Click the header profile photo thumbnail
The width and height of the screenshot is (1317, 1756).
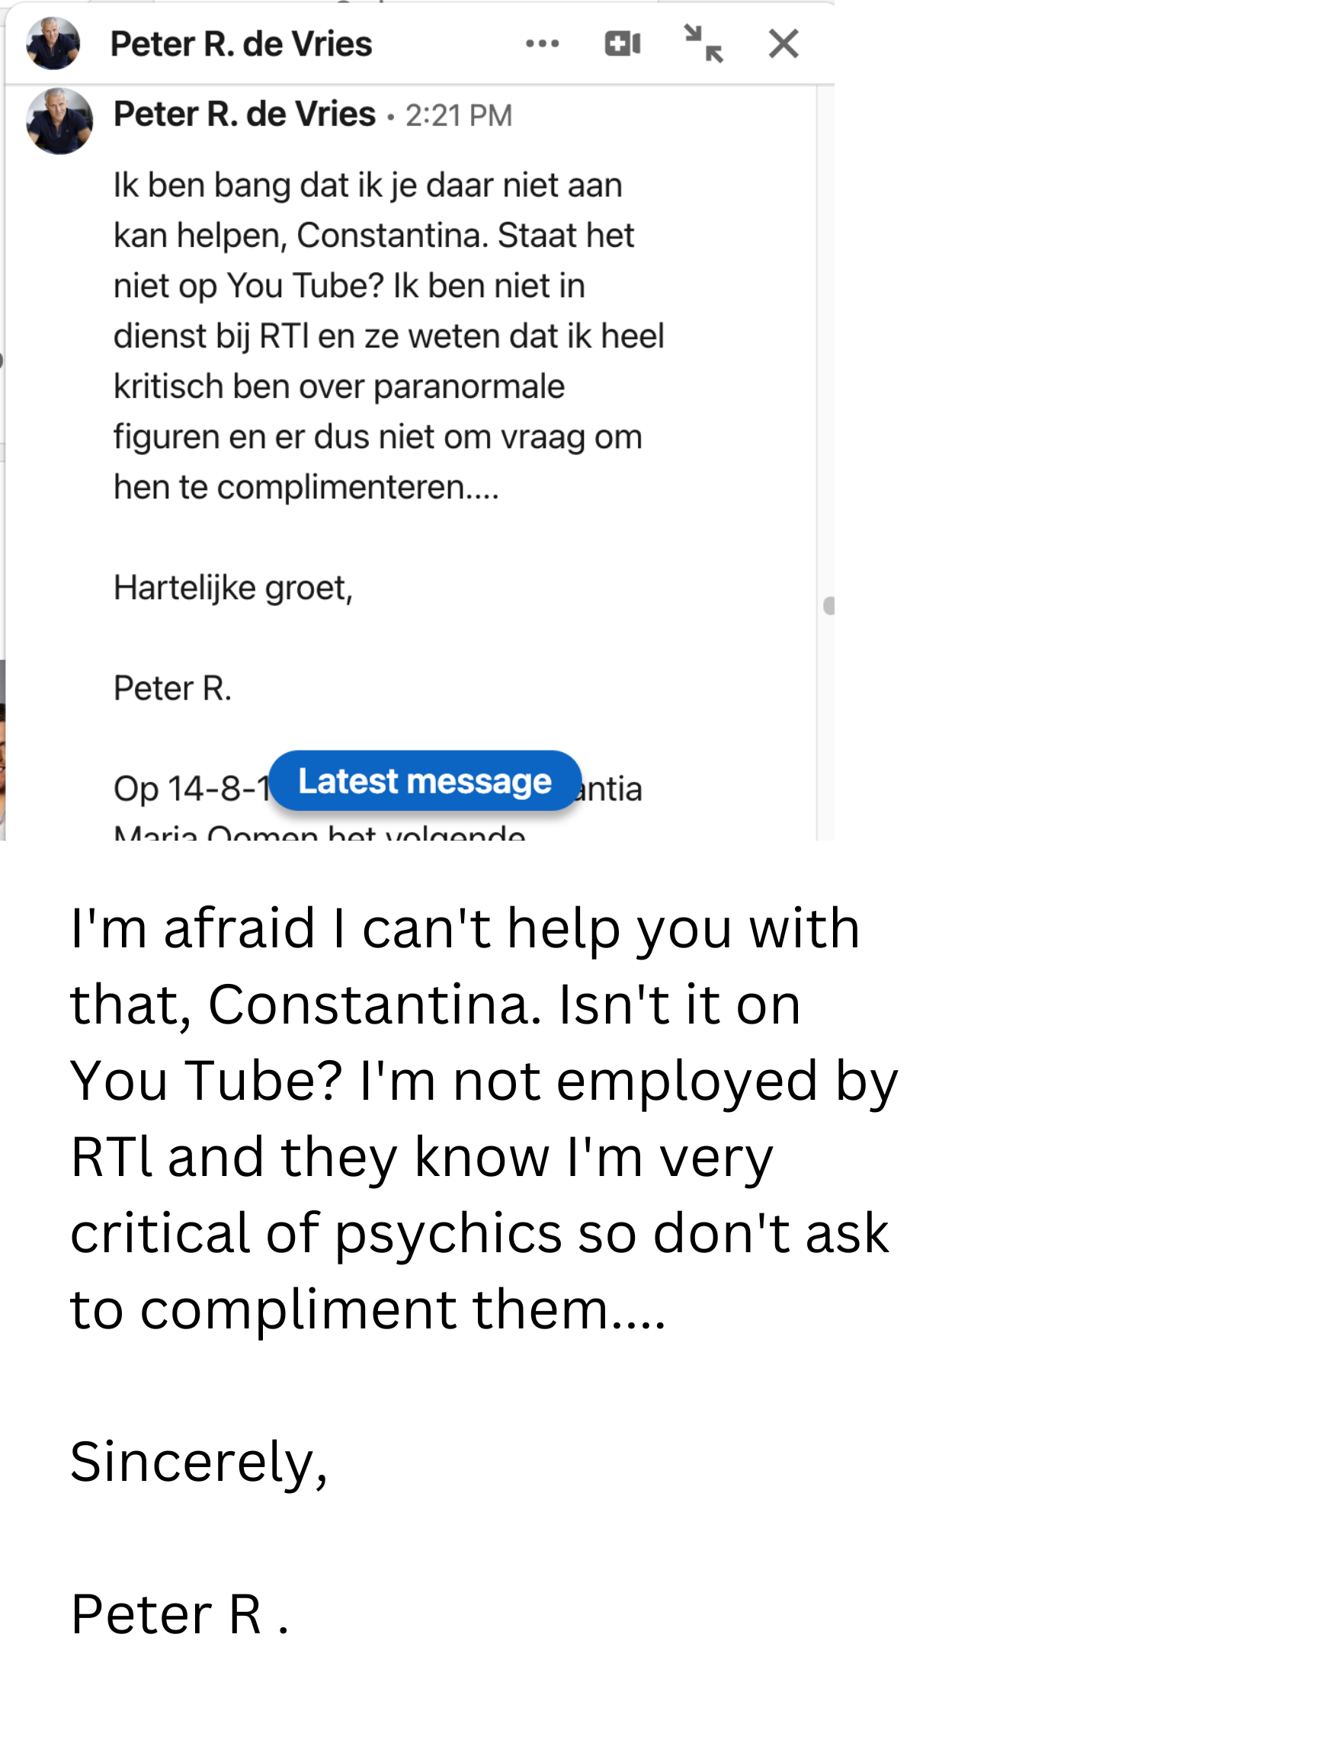(x=53, y=43)
